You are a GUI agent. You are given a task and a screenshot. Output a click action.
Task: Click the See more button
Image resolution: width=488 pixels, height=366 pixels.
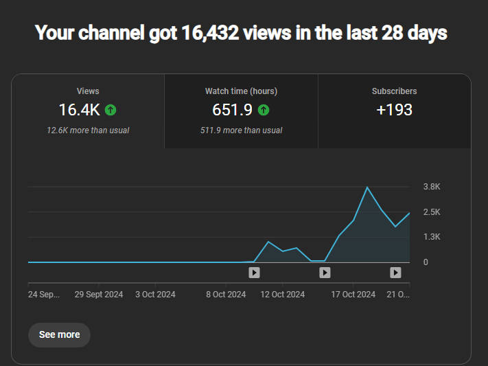click(x=60, y=335)
